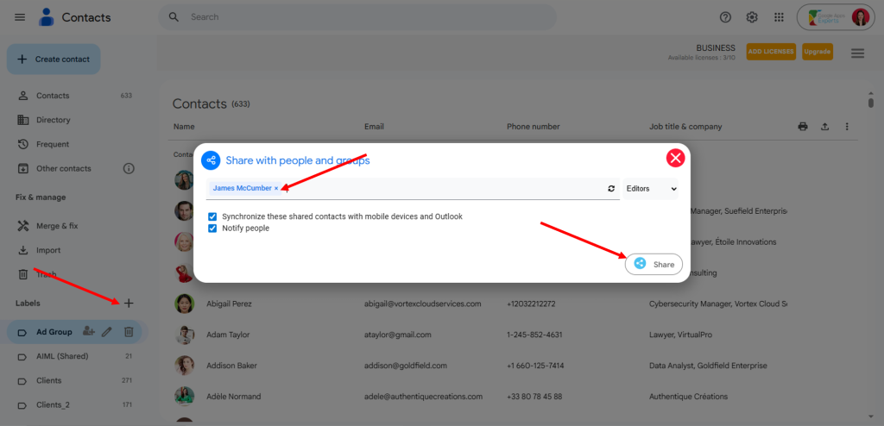This screenshot has height=426, width=884.
Task: Remove James McCumber chip from recipients
Action: tap(276, 188)
